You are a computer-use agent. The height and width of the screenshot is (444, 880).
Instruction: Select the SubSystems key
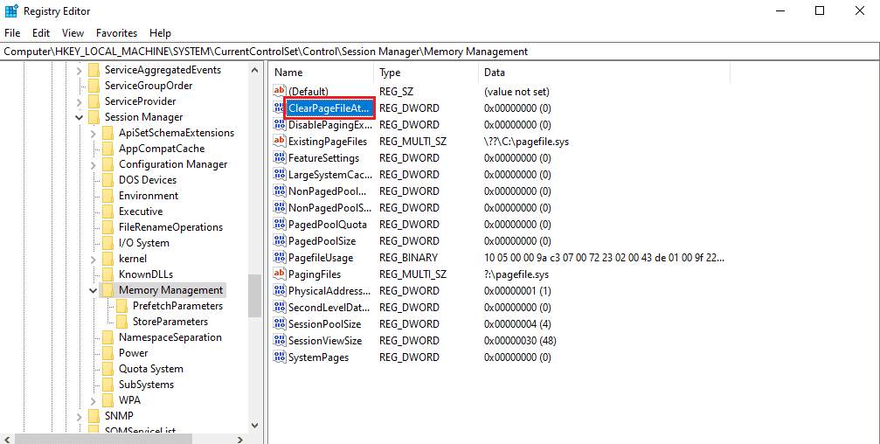146,385
